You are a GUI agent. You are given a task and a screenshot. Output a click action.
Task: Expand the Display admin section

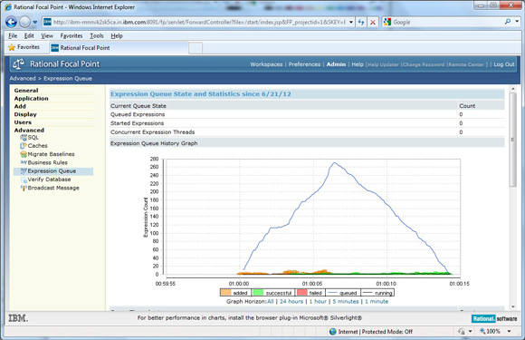pos(25,114)
